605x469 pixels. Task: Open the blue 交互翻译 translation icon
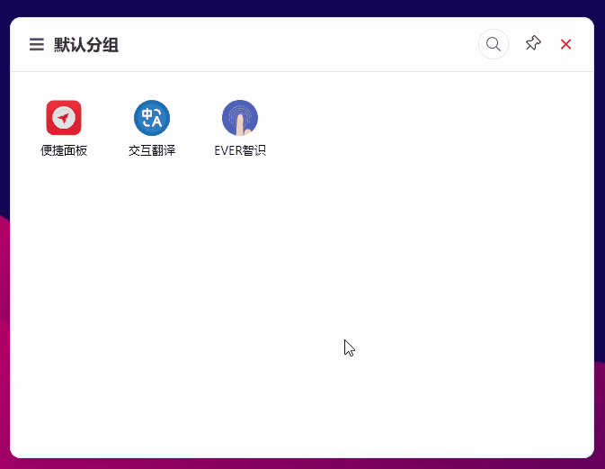pyautogui.click(x=152, y=118)
